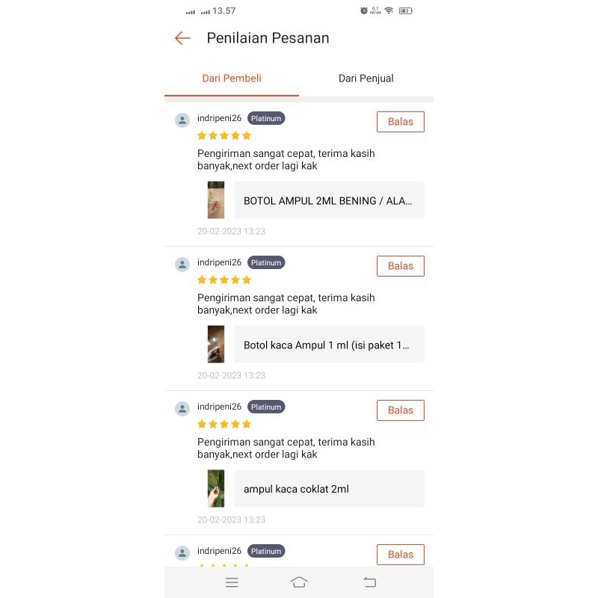The height and width of the screenshot is (598, 598).
Task: Tap the back arrow icon
Action: pyautogui.click(x=182, y=38)
